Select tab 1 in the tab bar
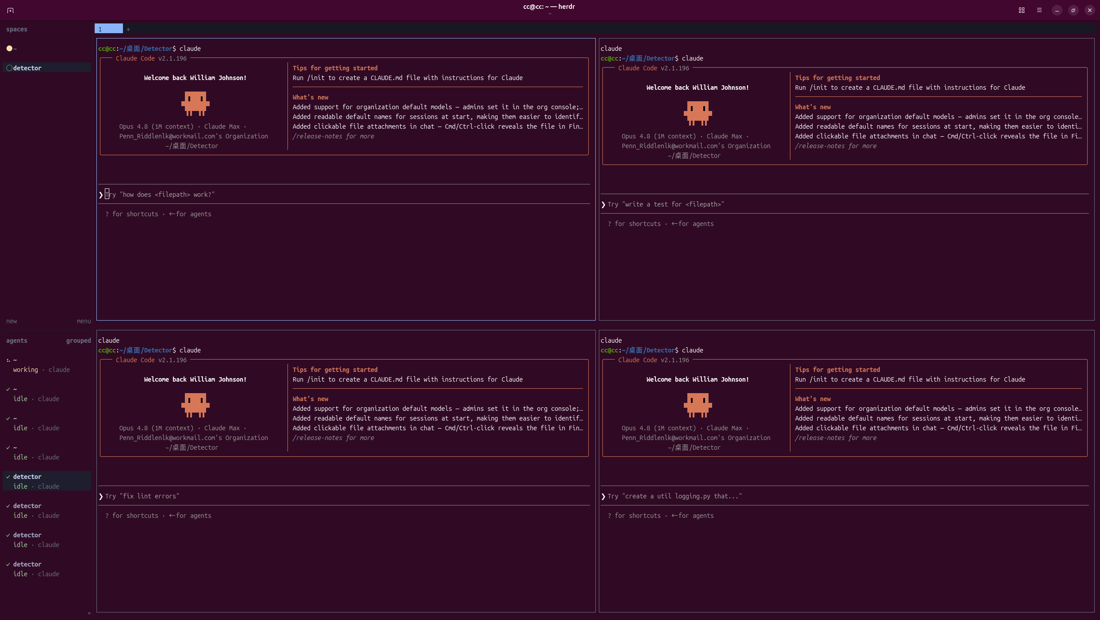Screen dimensions: 1100x620 click(x=109, y=29)
